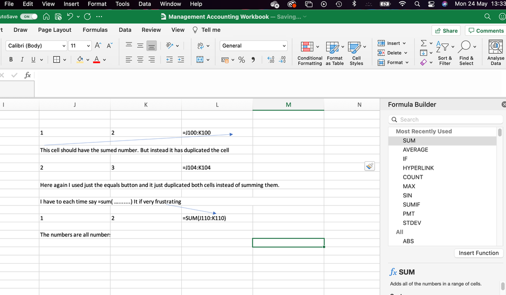Apply Comma style
Screen dimensions: 506x295
coord(253,60)
